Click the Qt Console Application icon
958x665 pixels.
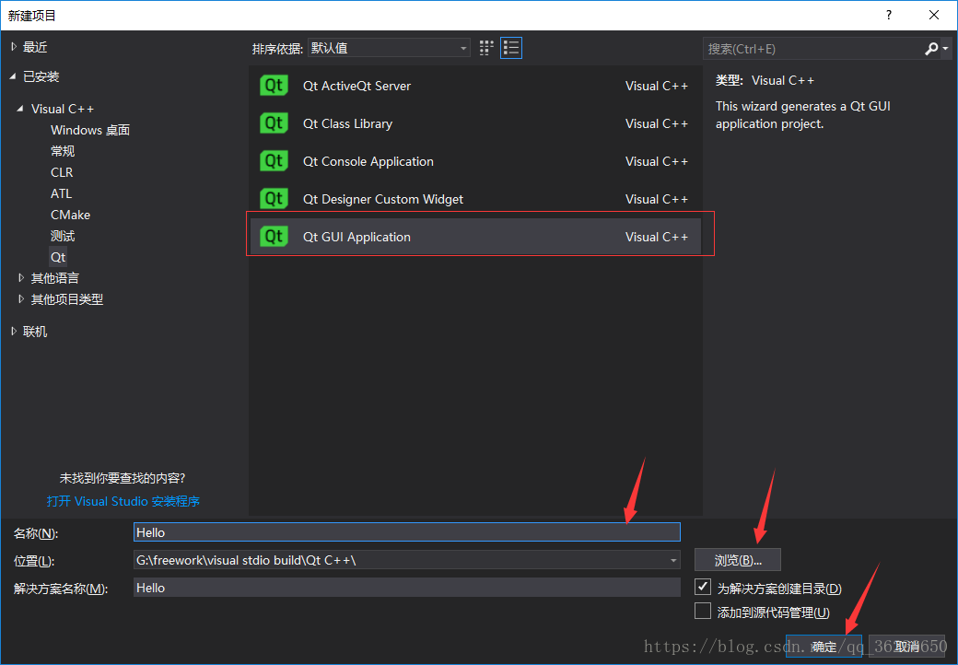(274, 161)
